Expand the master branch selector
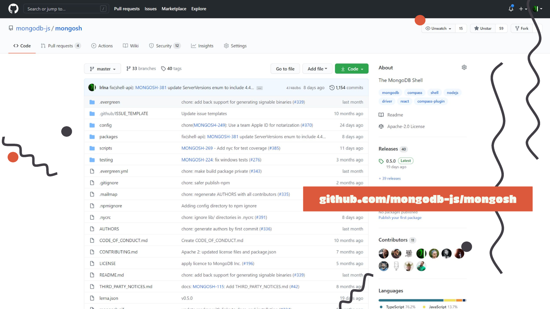 103,69
